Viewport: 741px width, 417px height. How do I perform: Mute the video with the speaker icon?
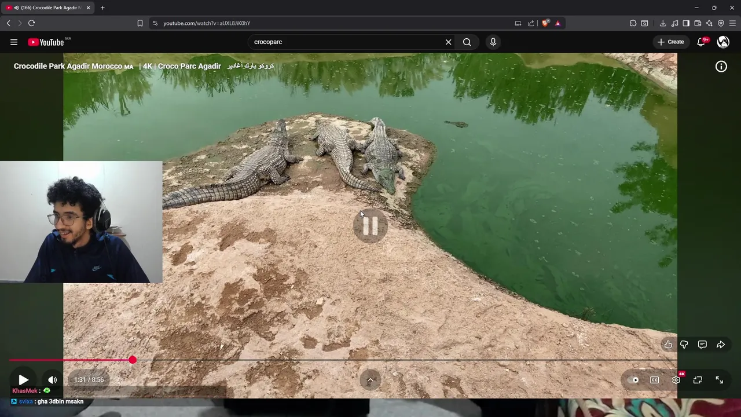tap(52, 380)
